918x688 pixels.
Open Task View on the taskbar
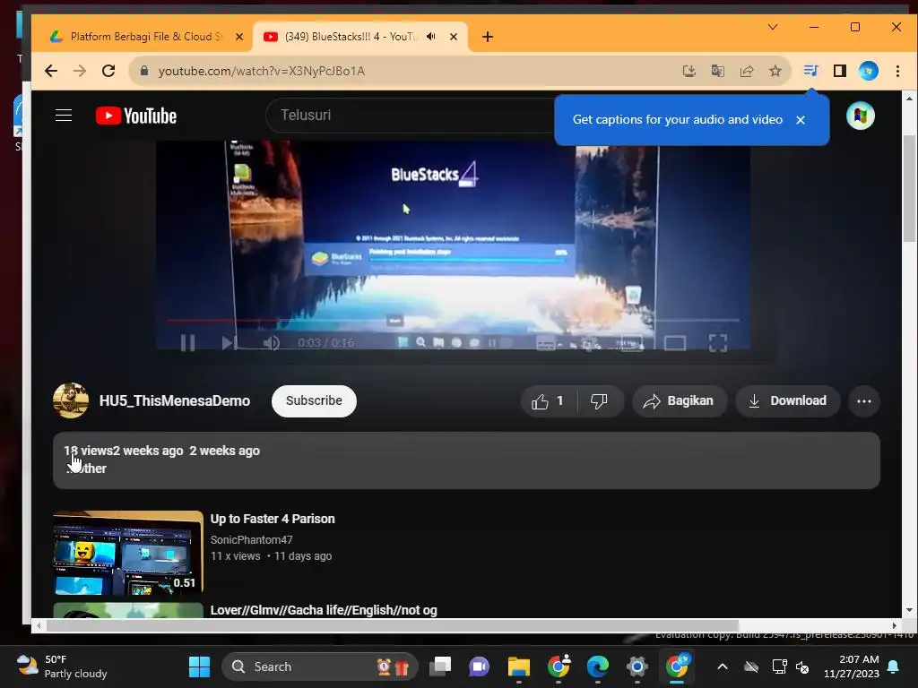[440, 666]
